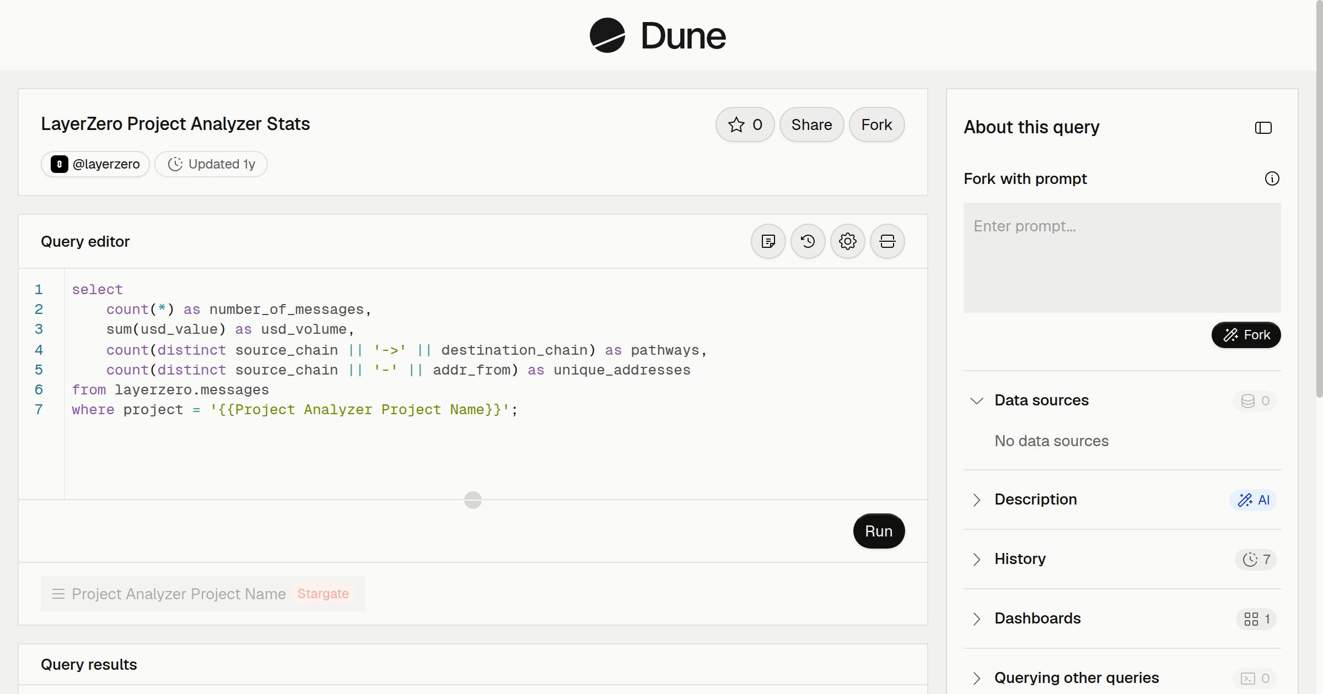Click the Querying other queries count badge
The height and width of the screenshot is (694, 1323).
click(1255, 678)
